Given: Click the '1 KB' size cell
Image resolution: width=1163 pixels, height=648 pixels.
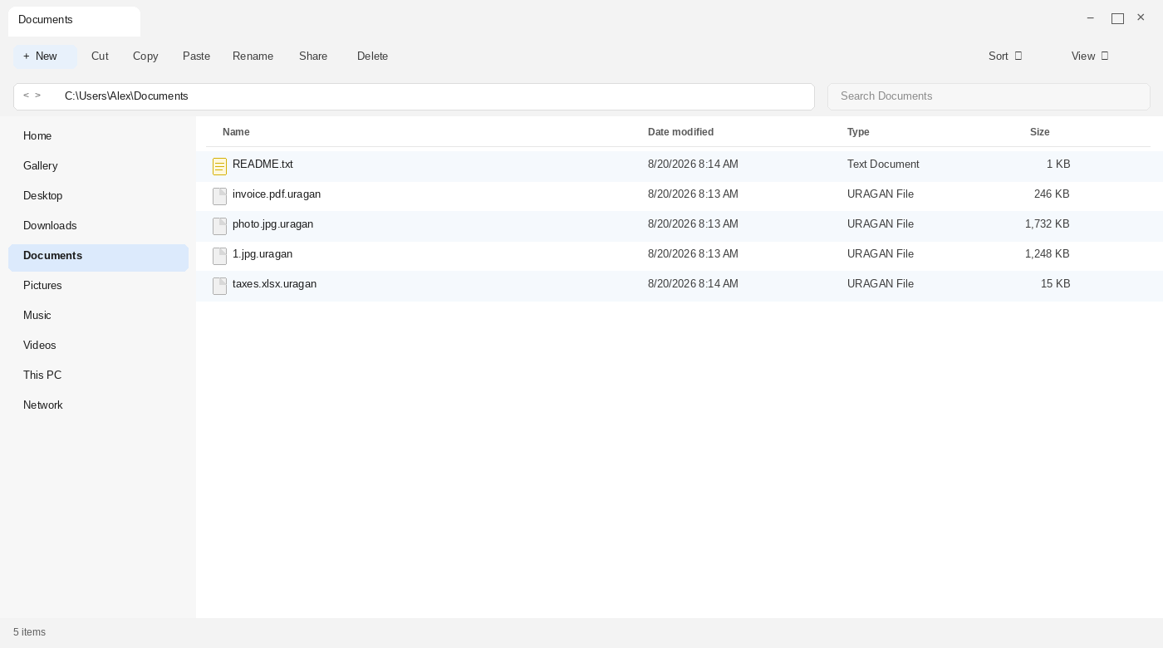Looking at the screenshot, I should (x=1058, y=164).
